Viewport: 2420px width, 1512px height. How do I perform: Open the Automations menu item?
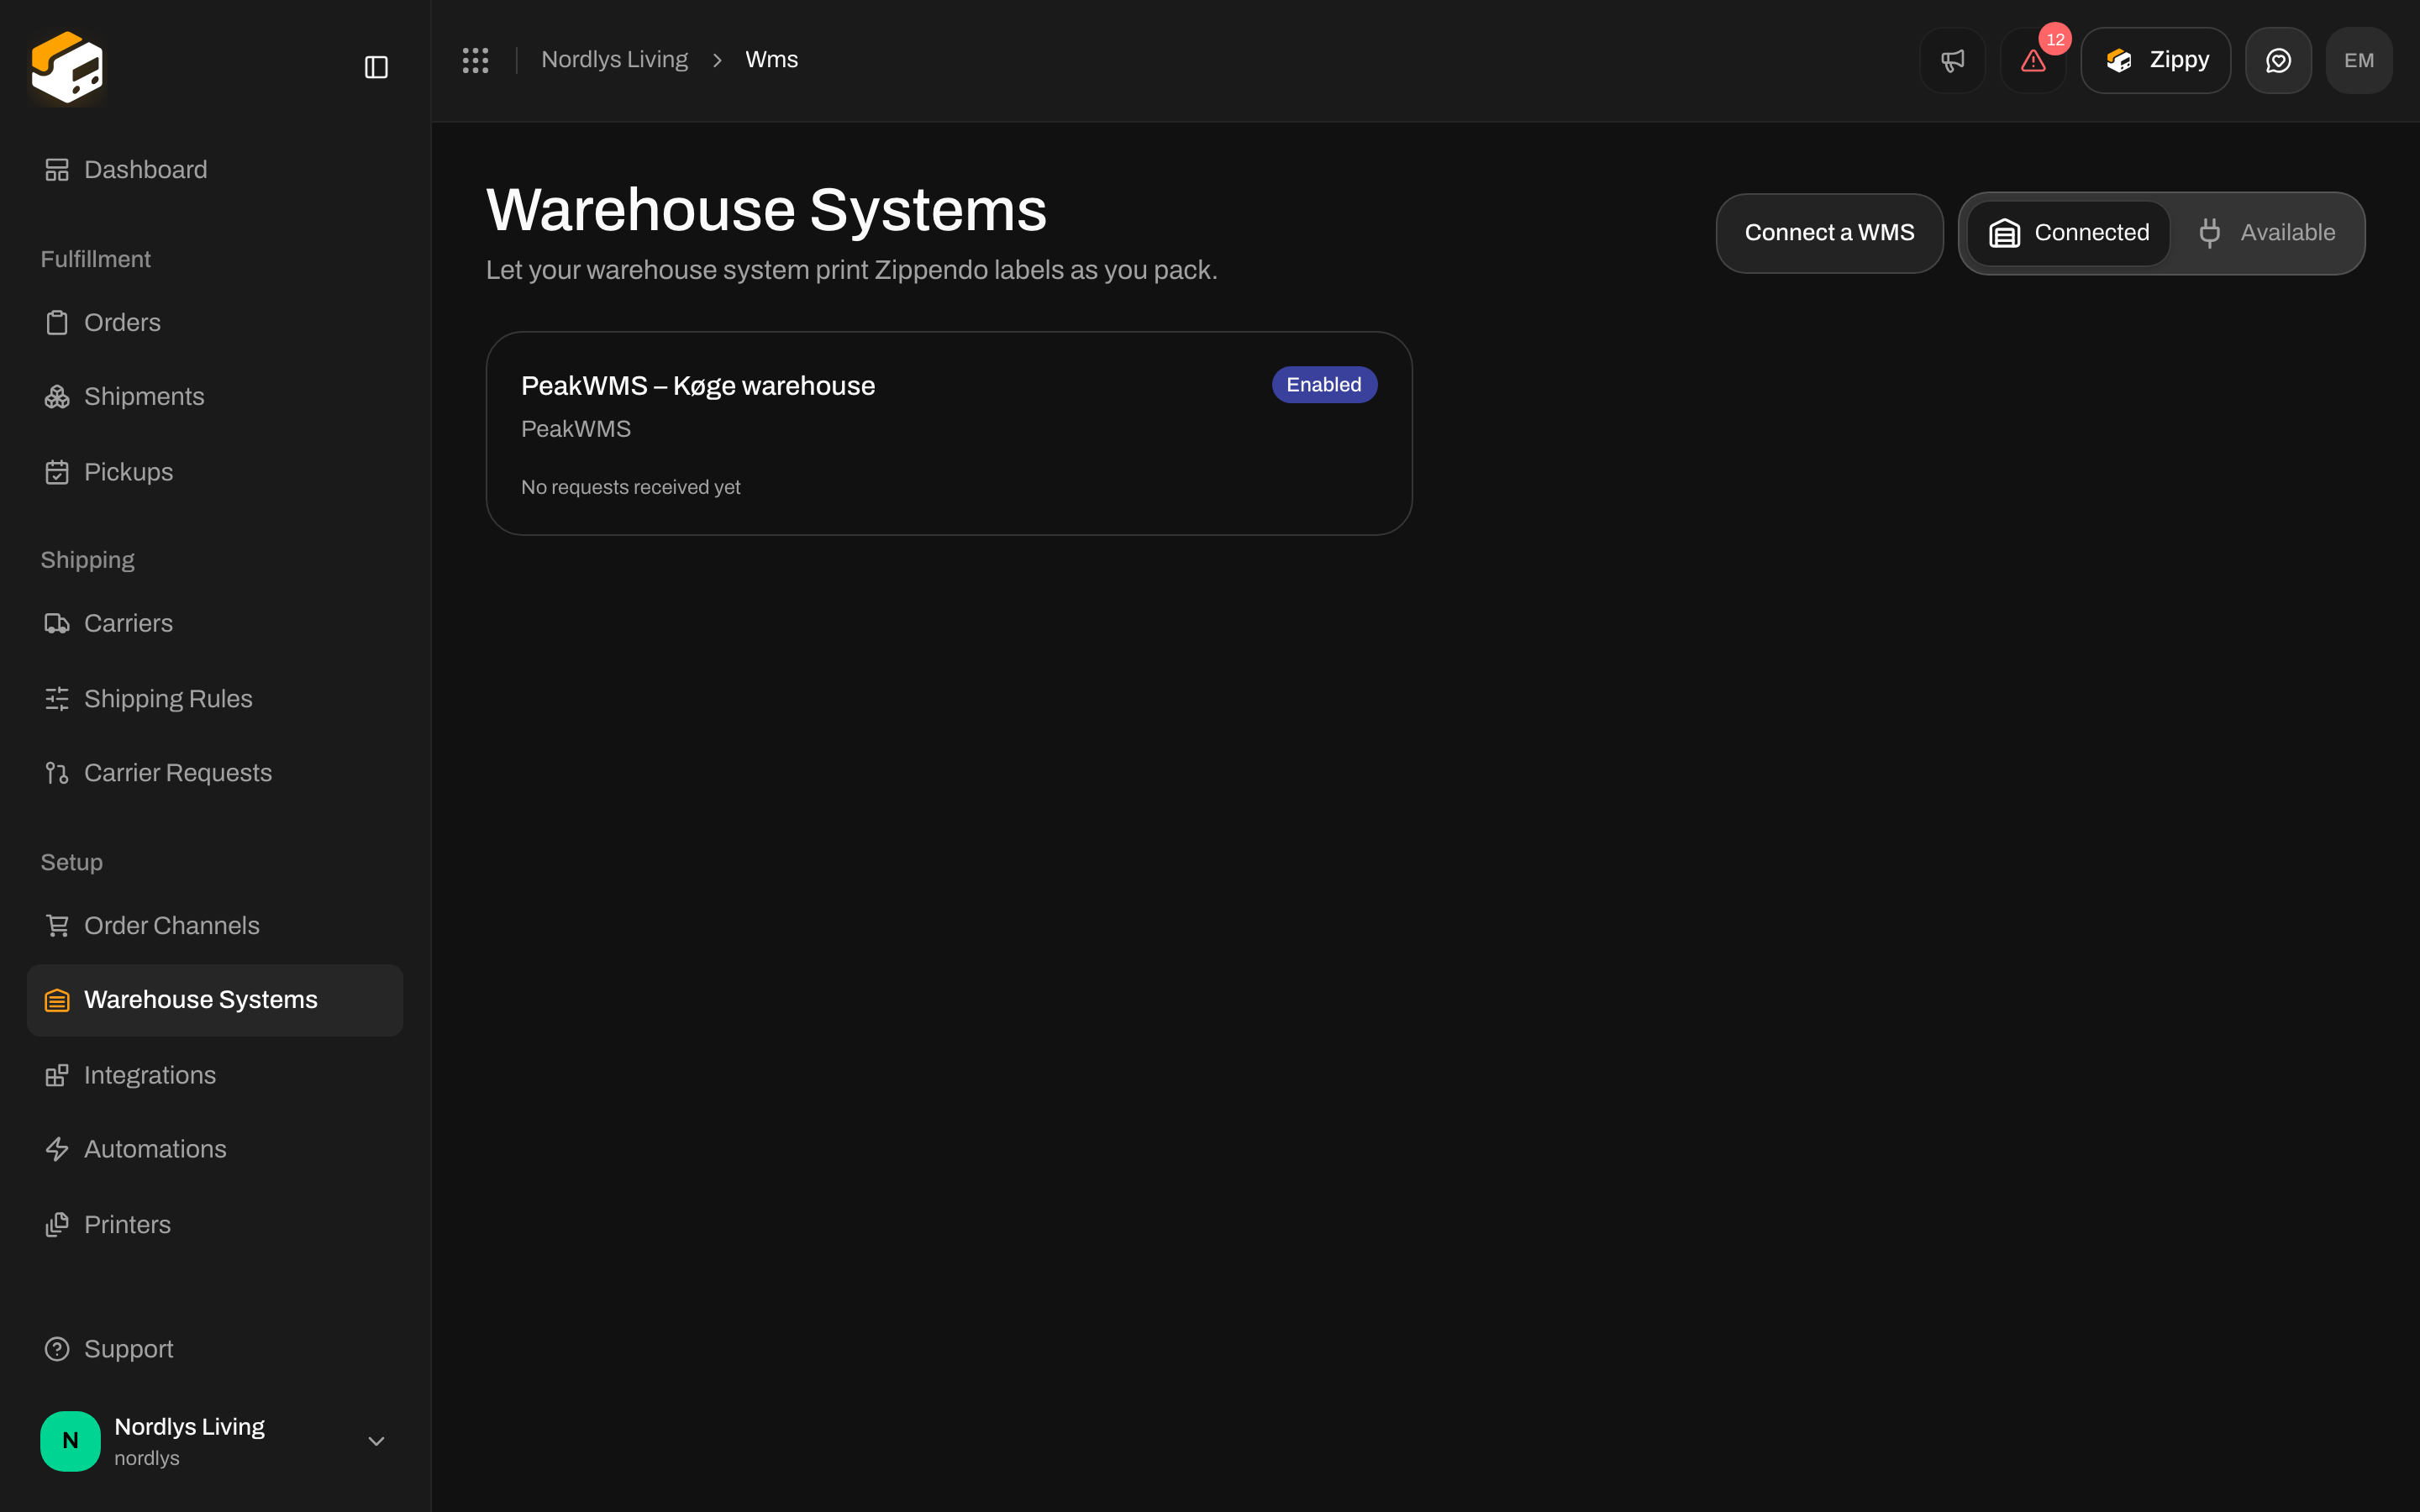tap(215, 1150)
